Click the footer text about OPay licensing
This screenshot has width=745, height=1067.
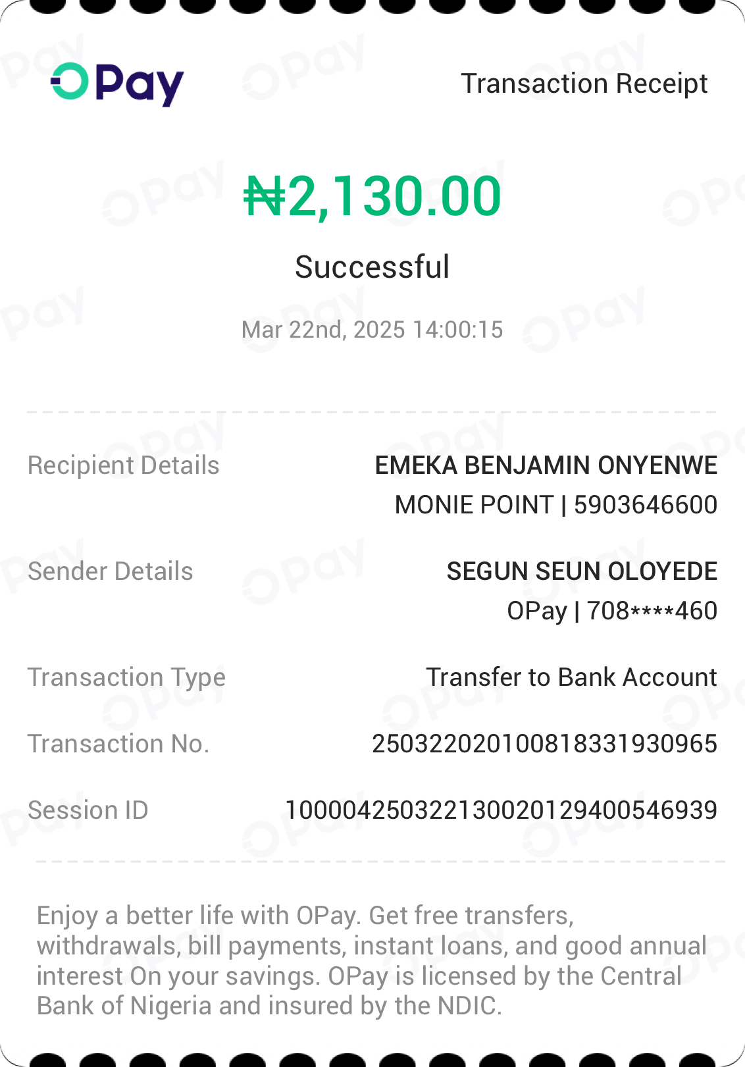372,960
